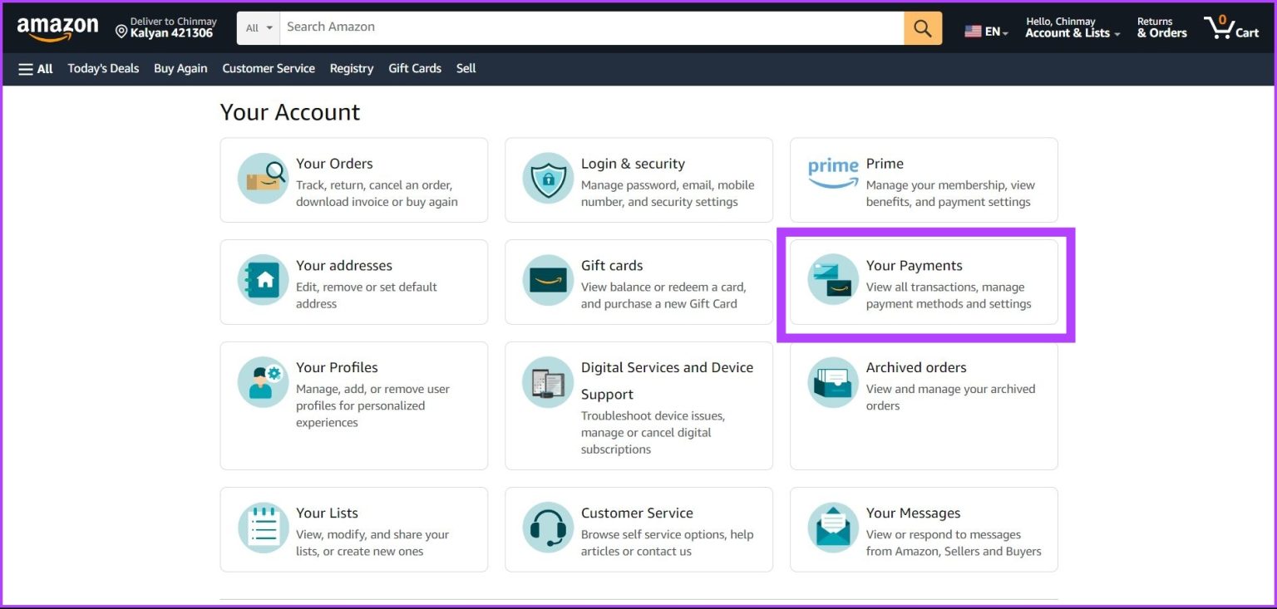Screen dimensions: 1277x609
Task: Click the Your Orders package icon
Action: (x=262, y=178)
